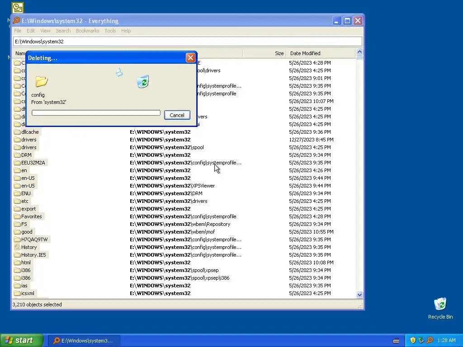Click the folder icon in Deleting dialog
463x347 pixels.
(x=41, y=81)
